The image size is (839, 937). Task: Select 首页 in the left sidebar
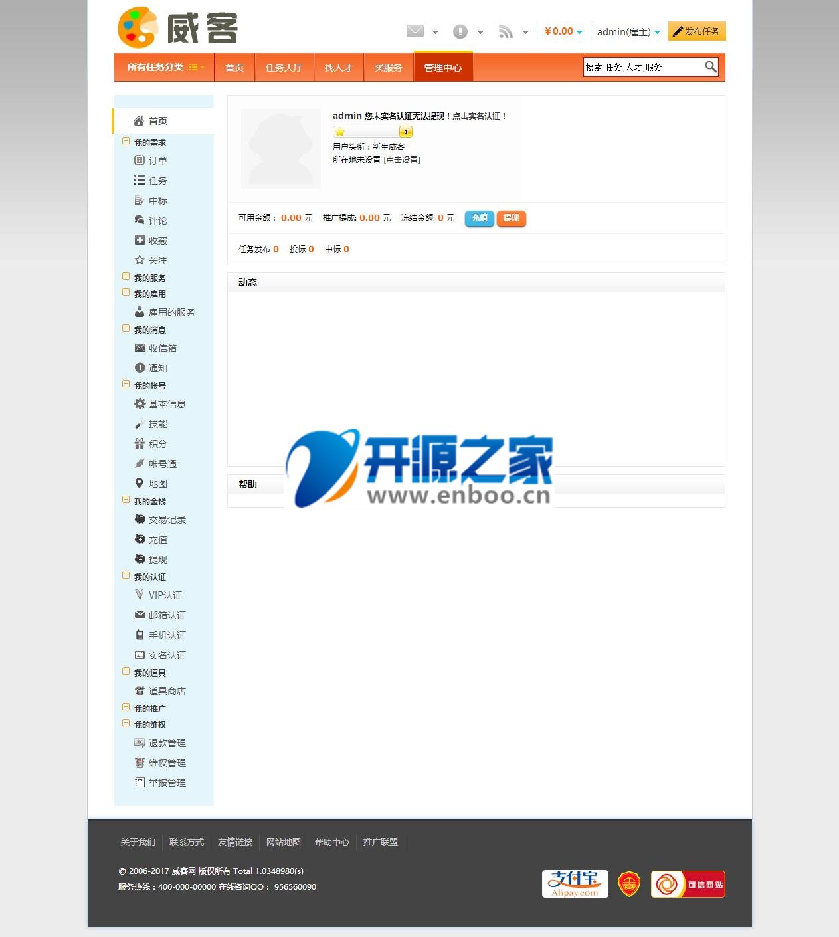click(x=163, y=121)
